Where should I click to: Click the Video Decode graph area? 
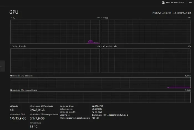coord(145,61)
